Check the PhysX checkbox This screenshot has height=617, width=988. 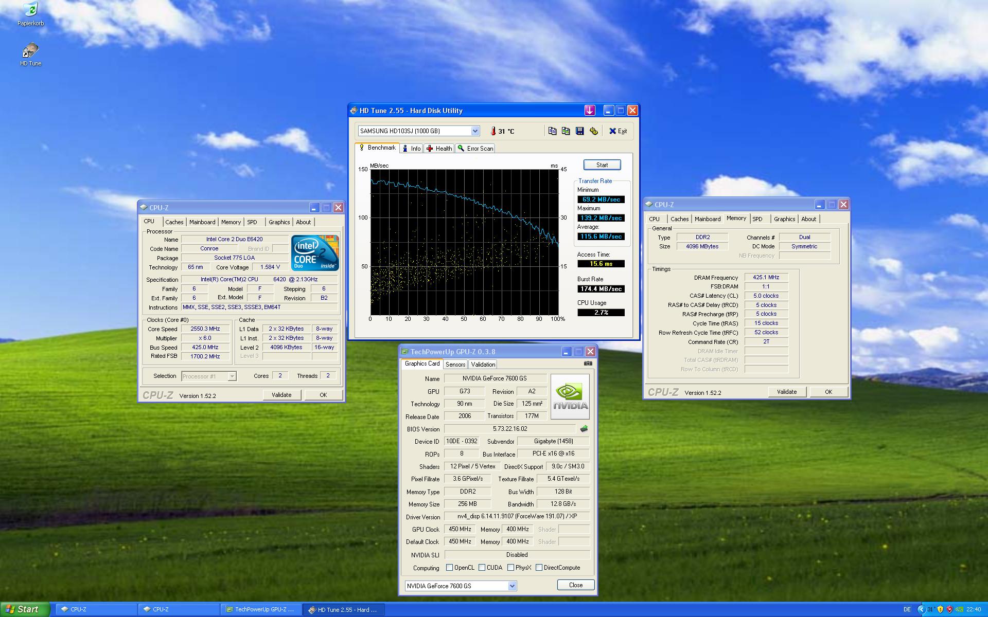tap(510, 568)
